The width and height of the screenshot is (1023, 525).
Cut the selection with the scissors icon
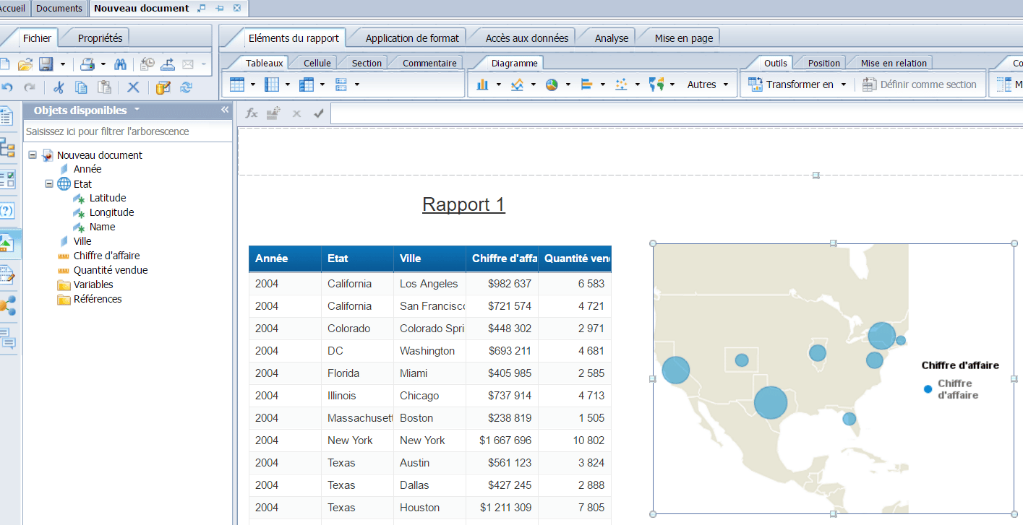pyautogui.click(x=59, y=87)
